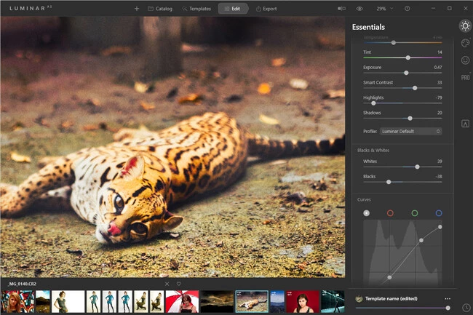Viewport: 473px width, 315px height.
Task: Open the Local Masking icon in sidebar
Action: (465, 124)
